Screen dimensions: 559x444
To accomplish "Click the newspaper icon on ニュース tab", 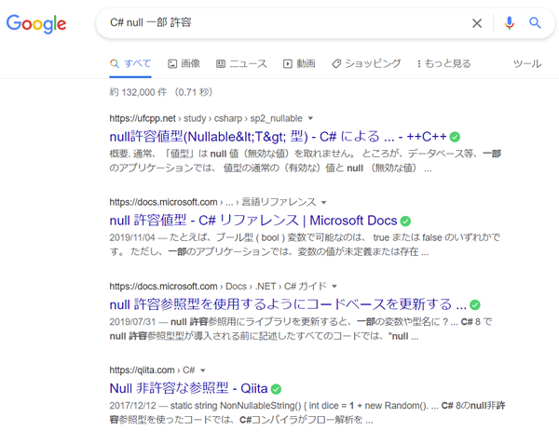I will 221,64.
